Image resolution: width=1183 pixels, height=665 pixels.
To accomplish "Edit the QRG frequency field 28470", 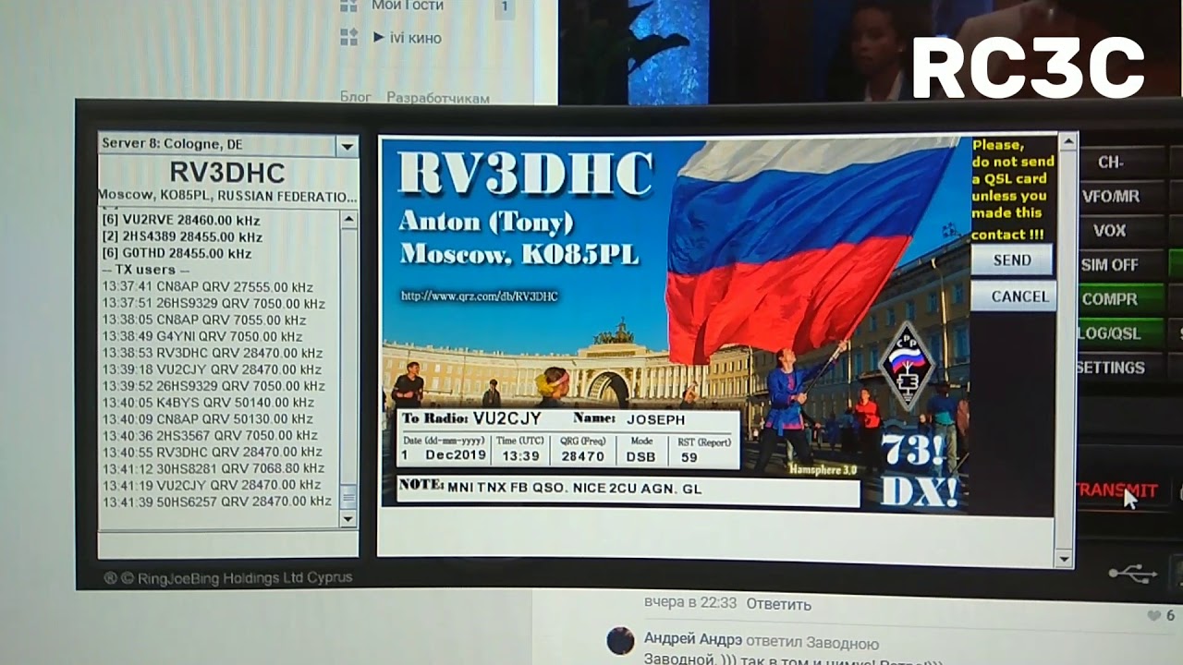I will (583, 456).
